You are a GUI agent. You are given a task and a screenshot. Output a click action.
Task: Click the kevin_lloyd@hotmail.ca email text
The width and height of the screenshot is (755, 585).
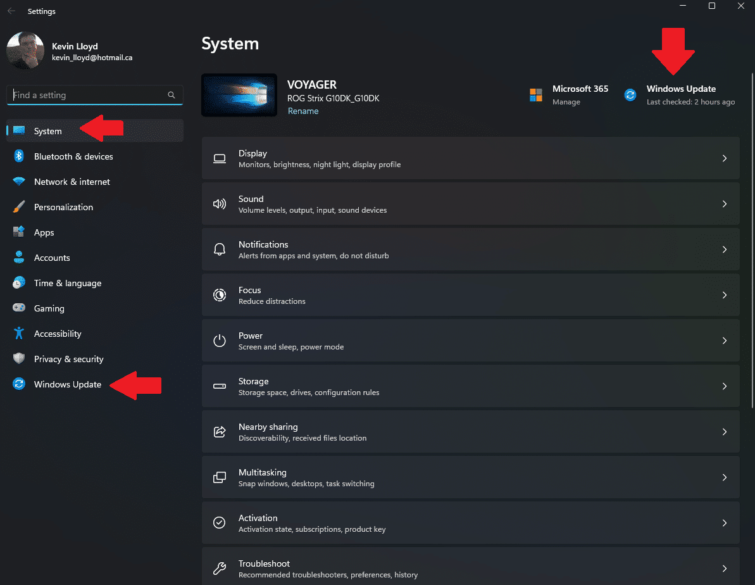92,58
